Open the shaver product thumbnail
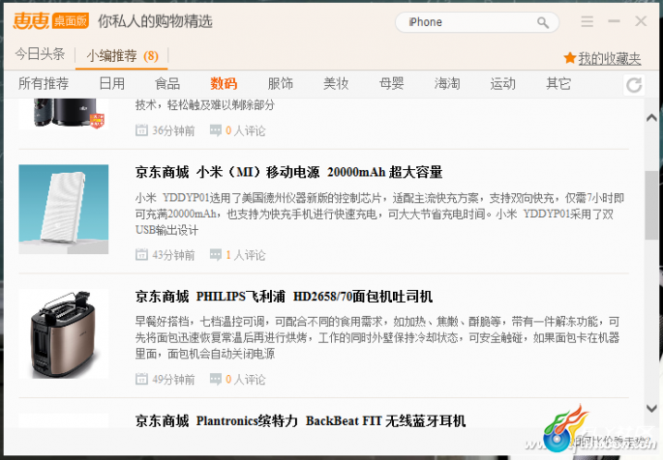This screenshot has height=460, width=663. [64, 113]
